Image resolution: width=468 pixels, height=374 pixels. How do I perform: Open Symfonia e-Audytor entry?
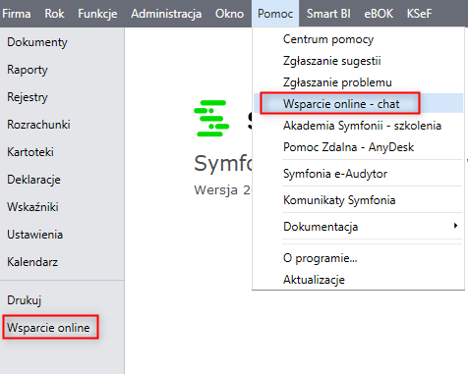pos(335,174)
